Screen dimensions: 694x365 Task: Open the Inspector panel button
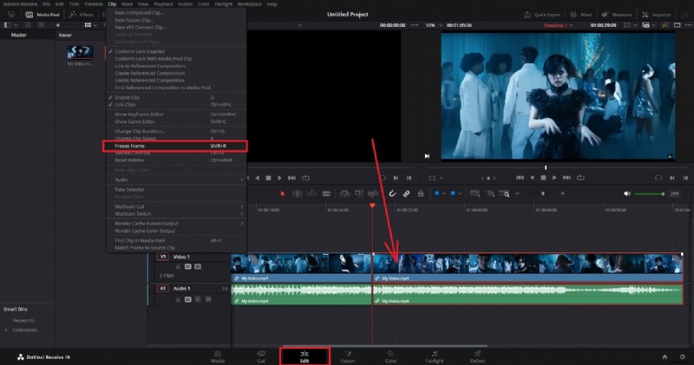click(657, 15)
